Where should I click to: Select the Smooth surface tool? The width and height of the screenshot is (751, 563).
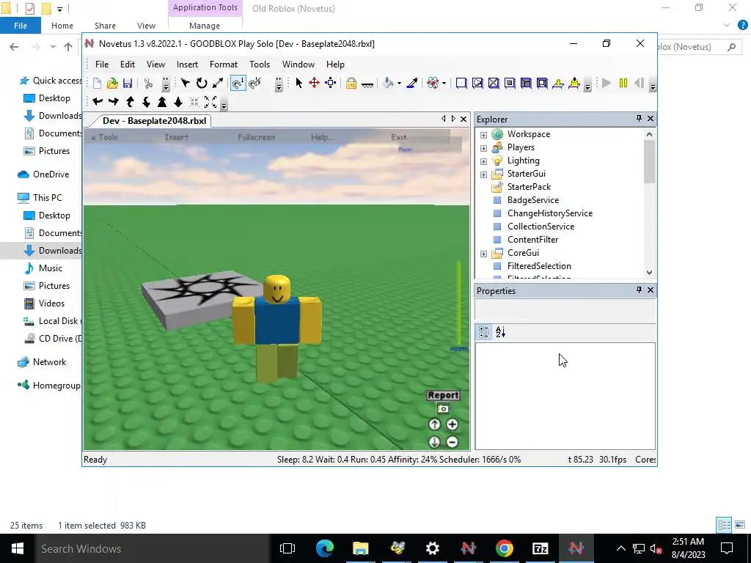coord(461,84)
